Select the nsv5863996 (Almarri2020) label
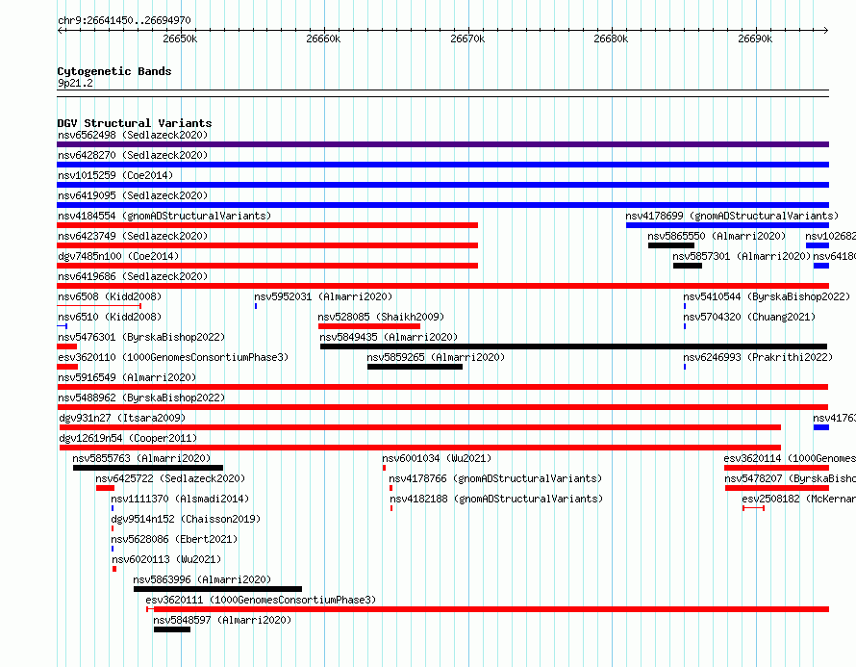 click(202, 579)
